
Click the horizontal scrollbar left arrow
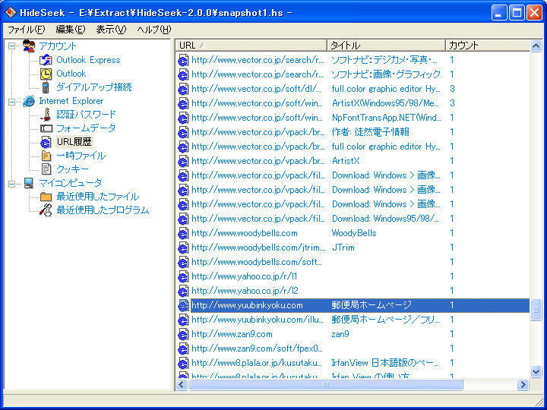[x=181, y=384]
